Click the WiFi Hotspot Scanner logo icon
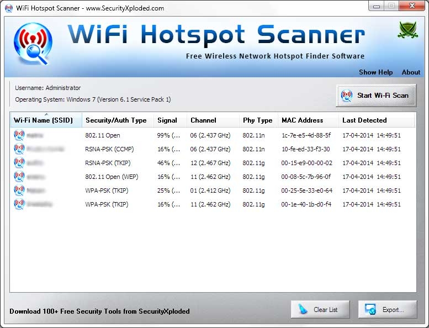 point(33,44)
